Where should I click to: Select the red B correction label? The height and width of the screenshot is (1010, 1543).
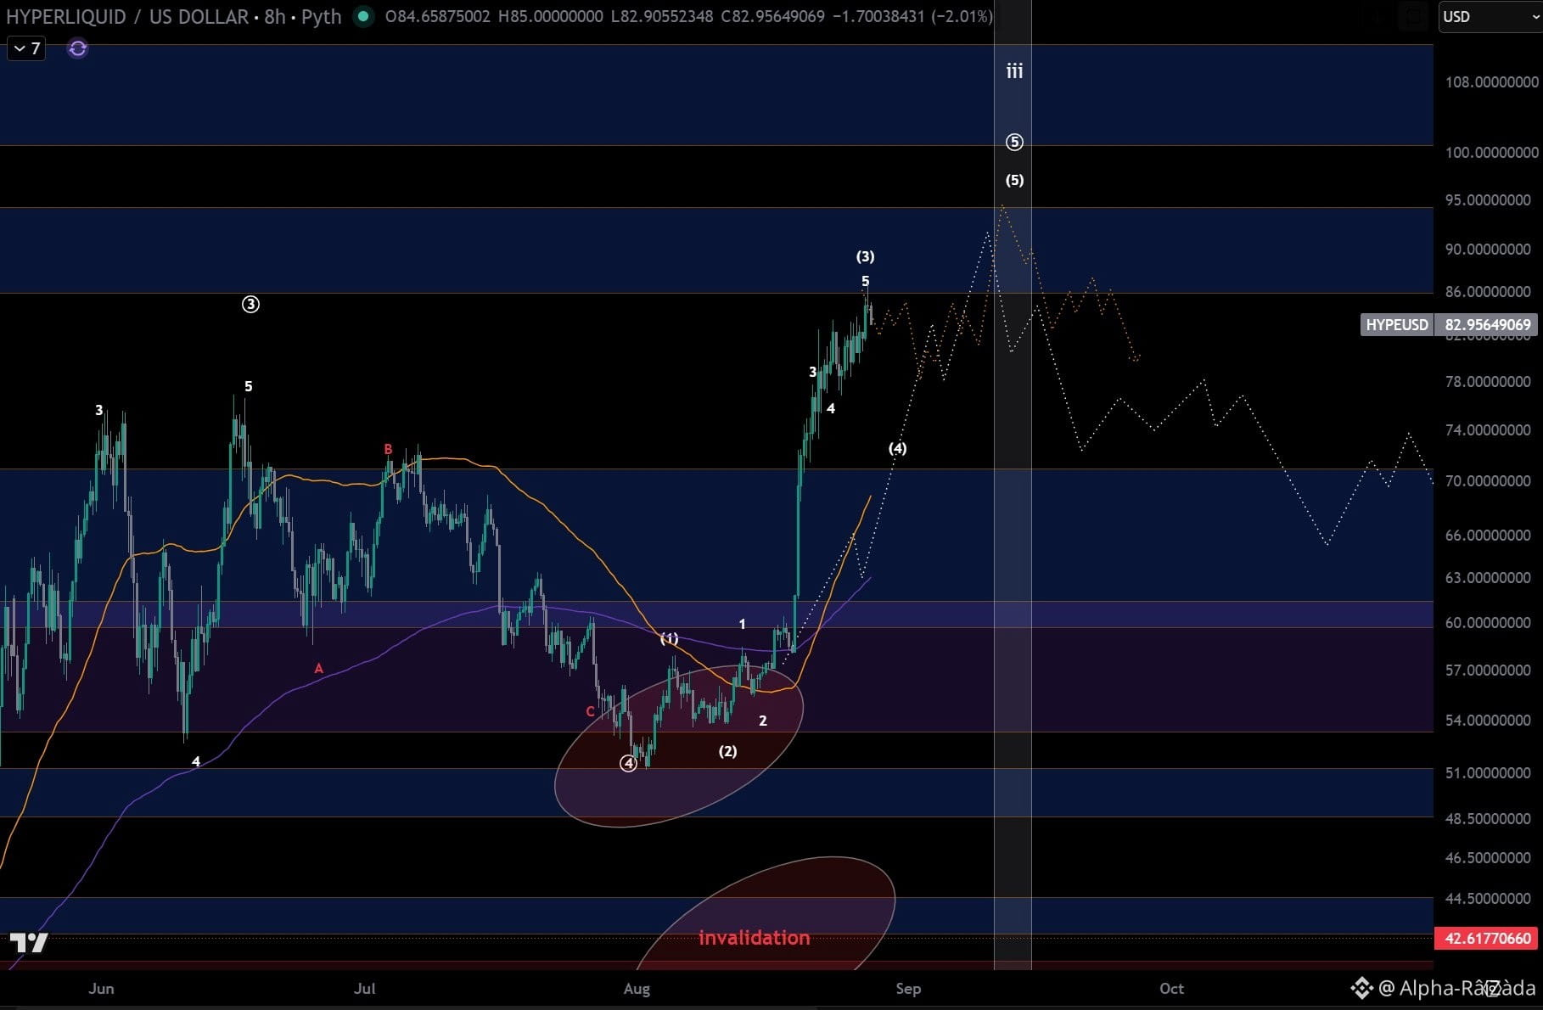388,450
